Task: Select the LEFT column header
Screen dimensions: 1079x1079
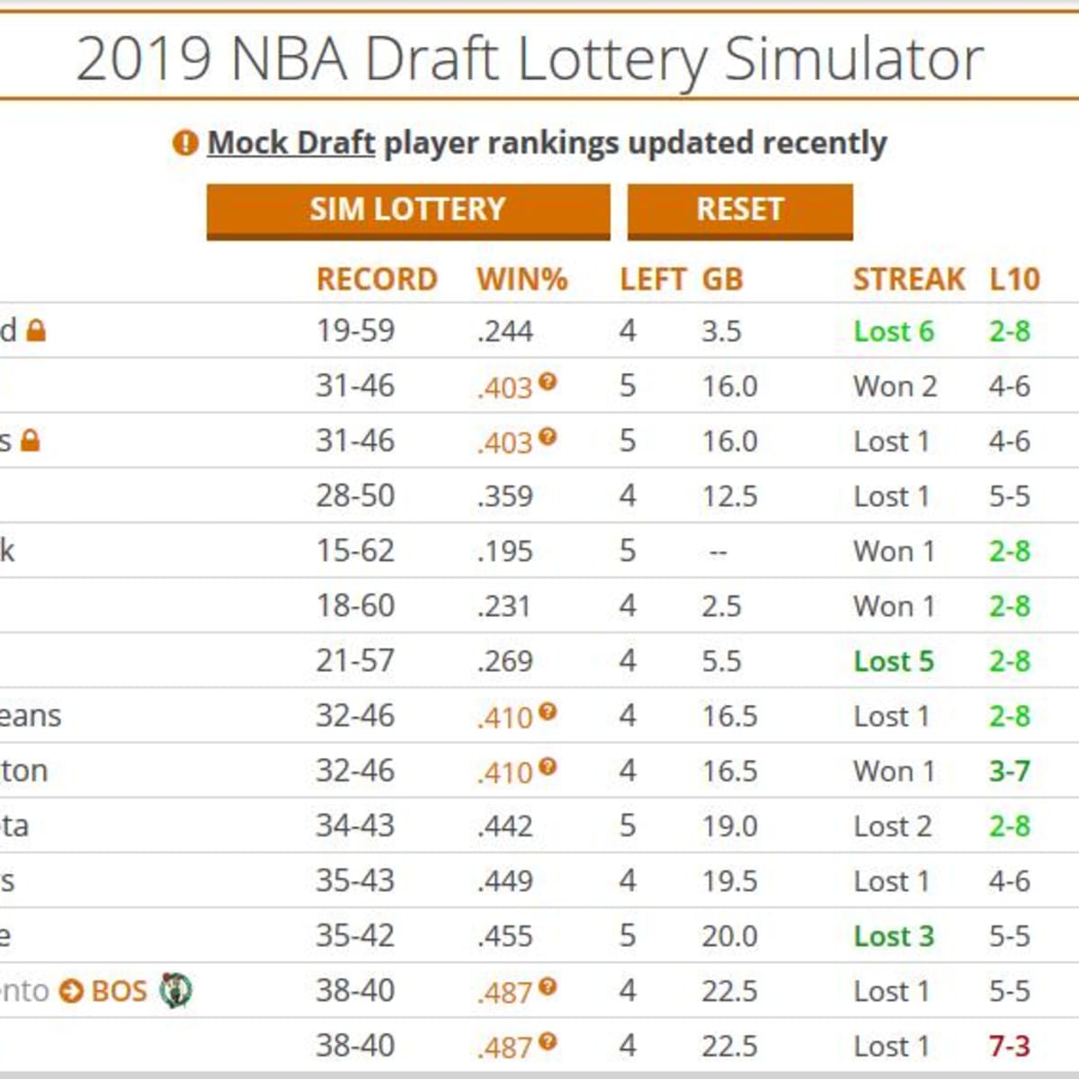Action: coord(653,280)
